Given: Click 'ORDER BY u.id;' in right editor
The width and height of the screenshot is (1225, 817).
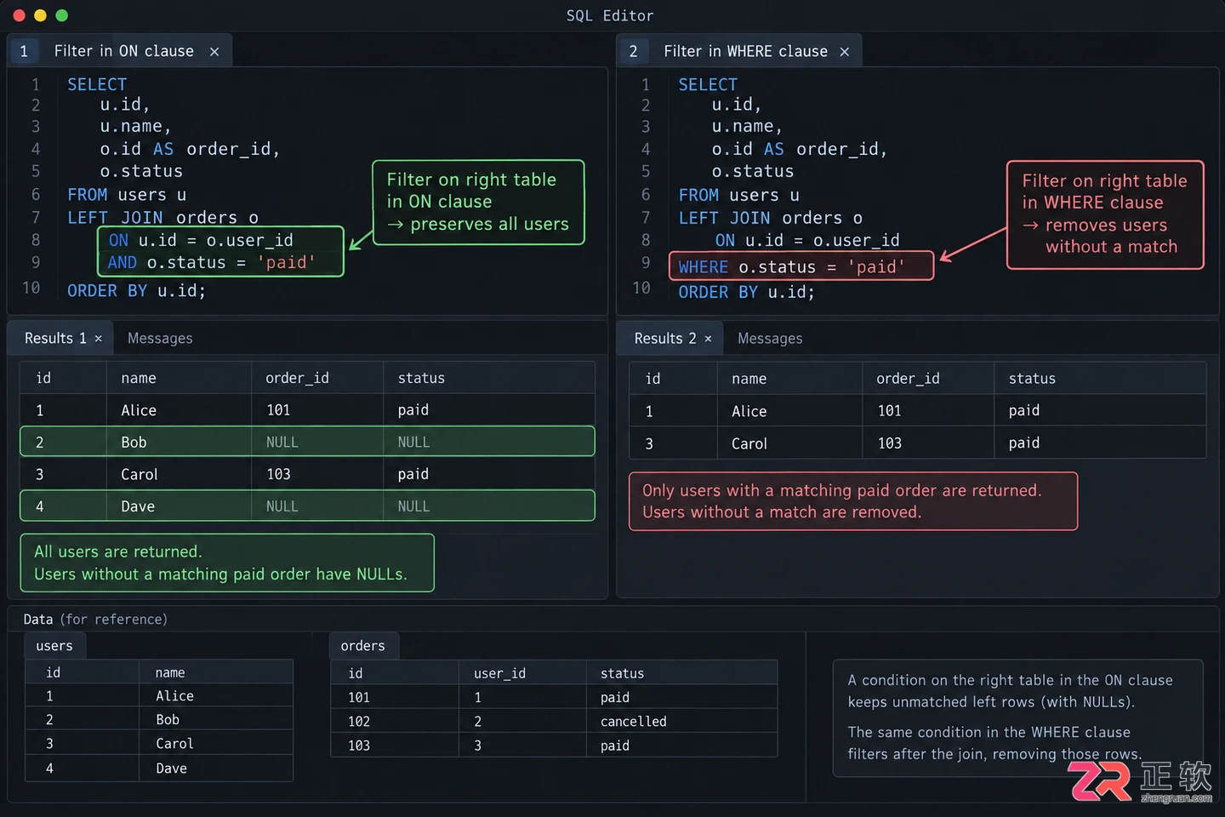Looking at the screenshot, I should pos(746,292).
